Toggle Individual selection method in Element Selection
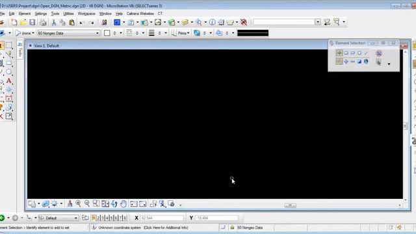 pyautogui.click(x=339, y=53)
